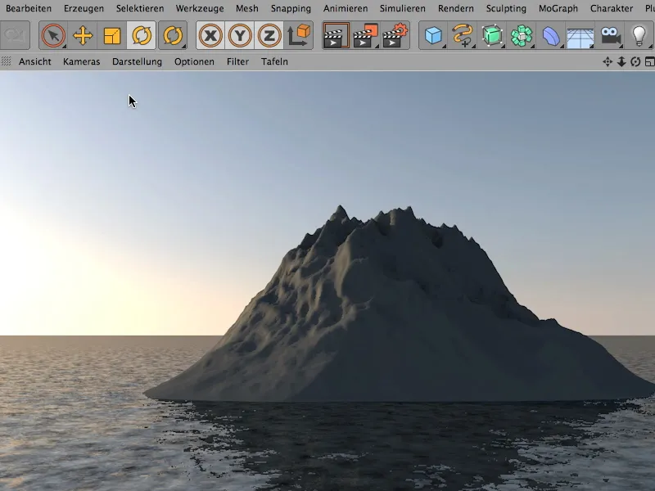Open the green array modeling icon

coord(522,35)
